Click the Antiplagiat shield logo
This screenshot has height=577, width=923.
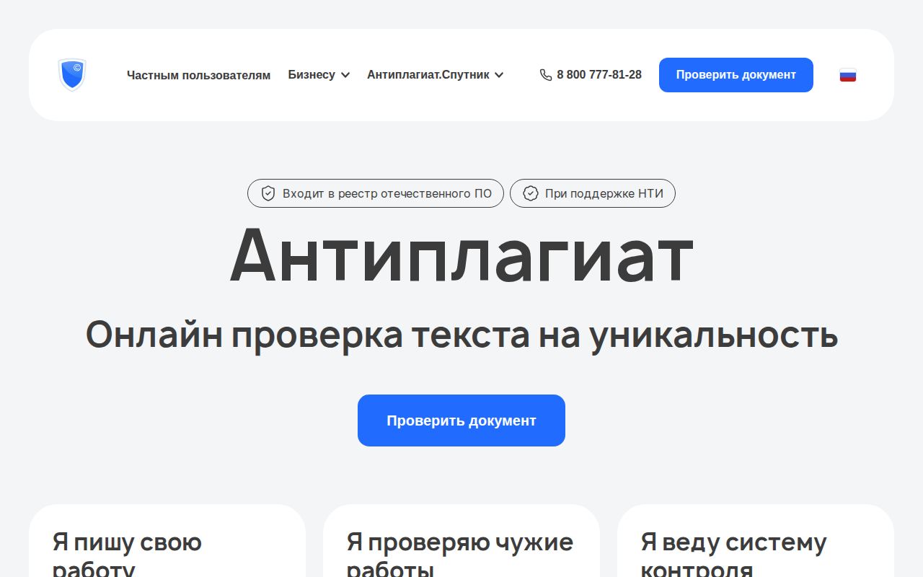point(72,75)
